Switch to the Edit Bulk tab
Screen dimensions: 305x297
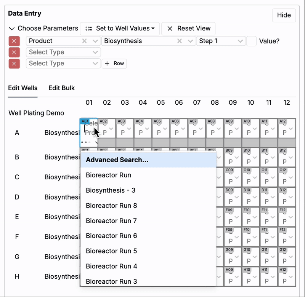click(x=61, y=88)
